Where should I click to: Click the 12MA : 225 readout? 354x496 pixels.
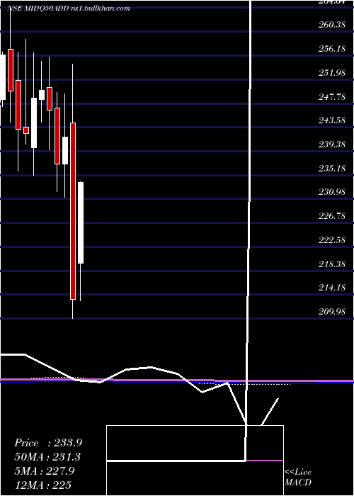[x=42, y=485]
